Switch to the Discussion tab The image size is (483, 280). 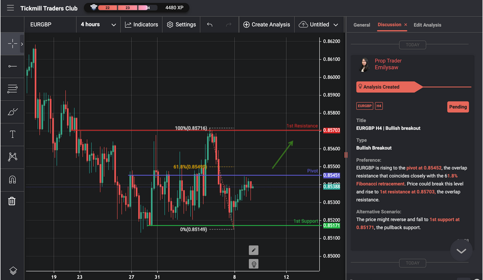pos(389,25)
